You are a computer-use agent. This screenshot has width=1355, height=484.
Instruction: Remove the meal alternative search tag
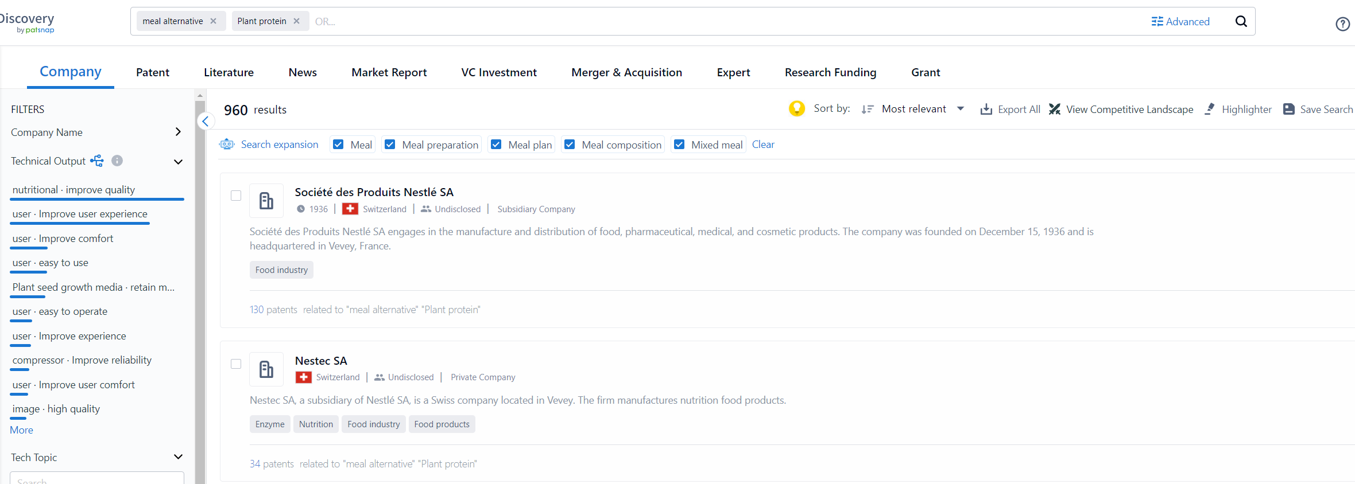tap(214, 21)
